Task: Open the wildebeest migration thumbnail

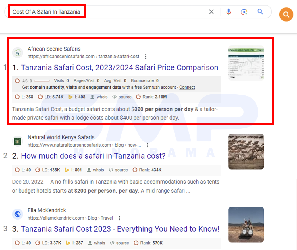Action: click(x=246, y=152)
